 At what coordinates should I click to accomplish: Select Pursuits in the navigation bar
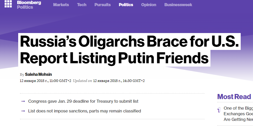coord(103,5)
